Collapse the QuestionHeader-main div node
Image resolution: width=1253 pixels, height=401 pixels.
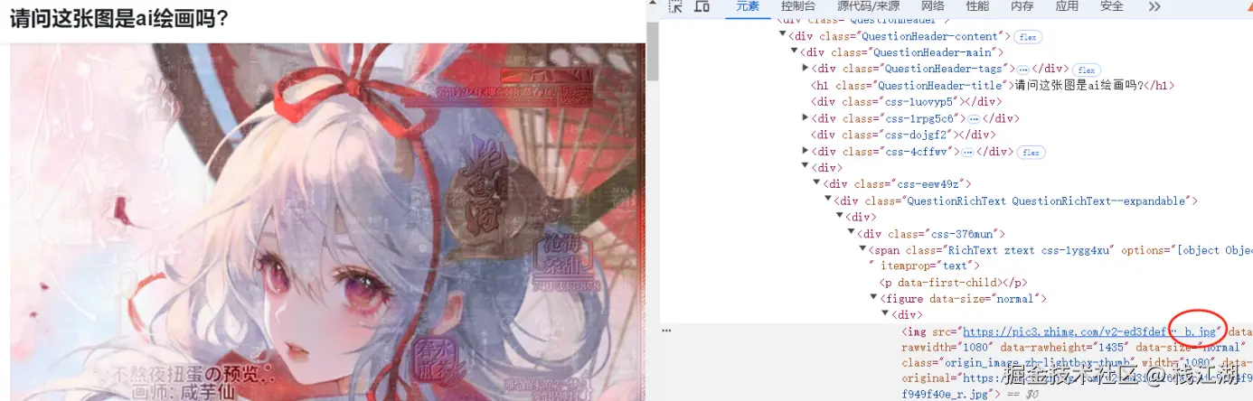point(795,52)
